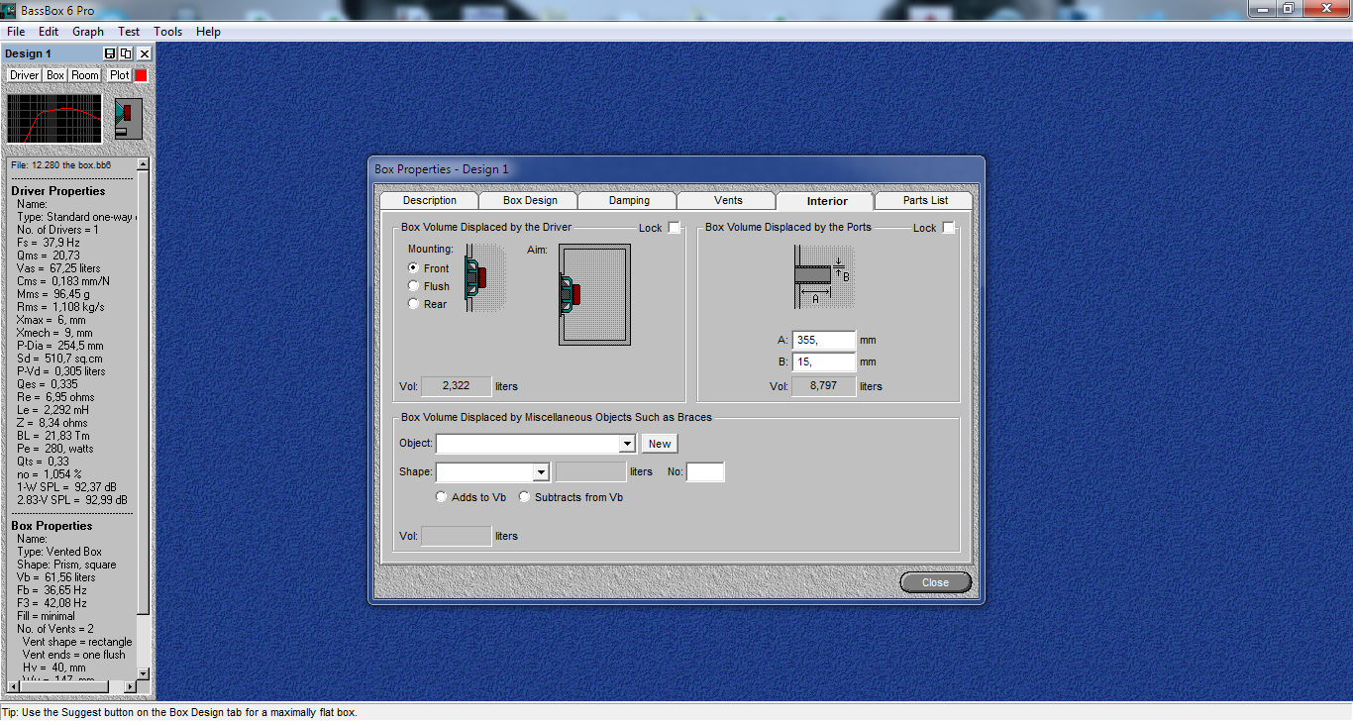This screenshot has height=721, width=1353.
Task: Click the New object button
Action: 660,444
